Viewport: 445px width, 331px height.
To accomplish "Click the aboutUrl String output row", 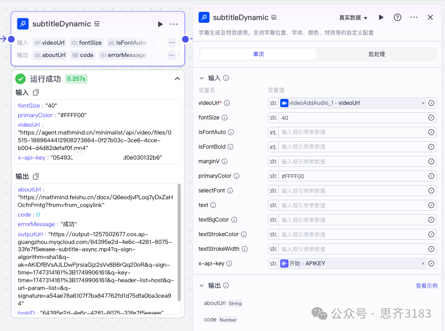I will coord(223,303).
